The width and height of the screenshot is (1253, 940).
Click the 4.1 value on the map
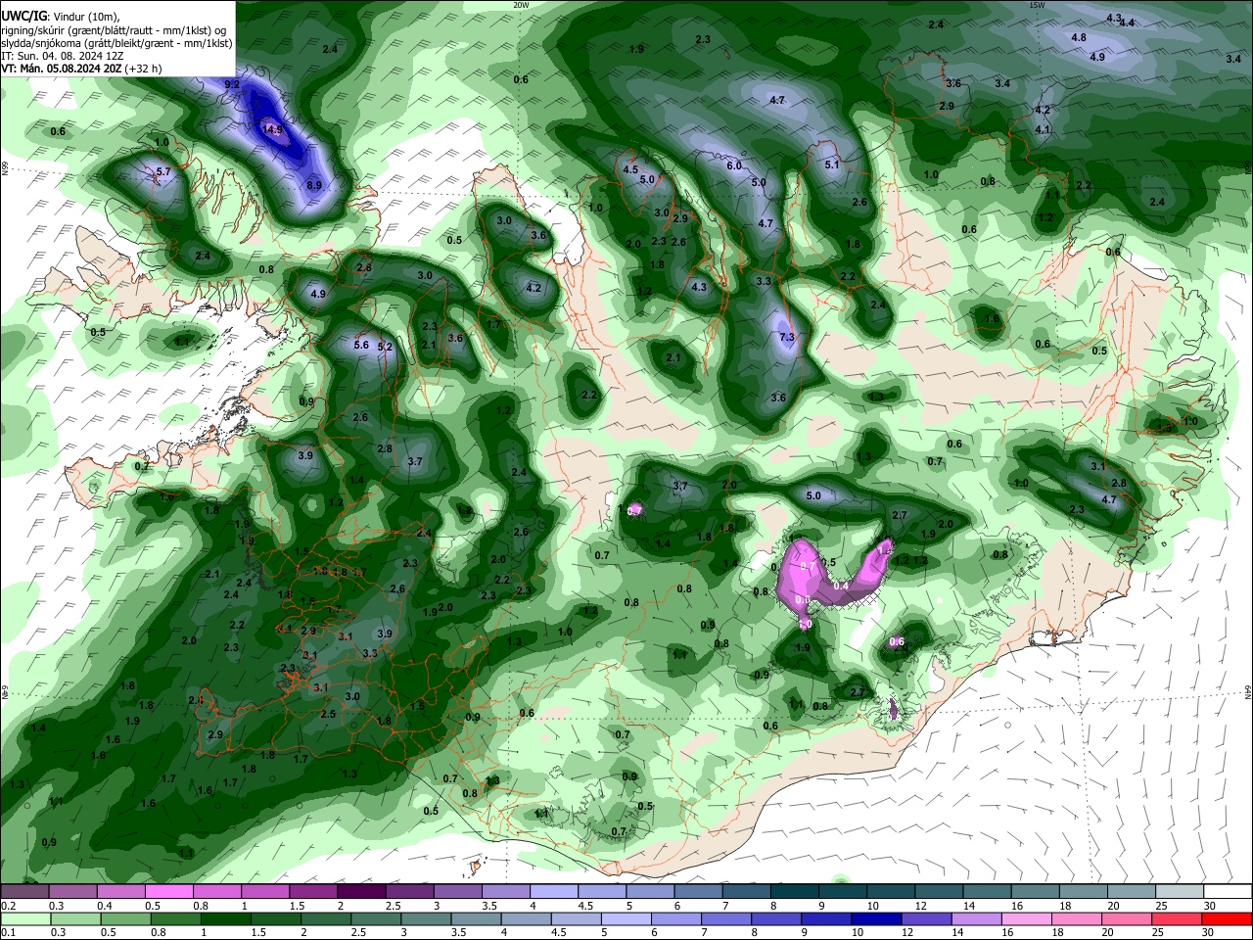click(x=1043, y=129)
